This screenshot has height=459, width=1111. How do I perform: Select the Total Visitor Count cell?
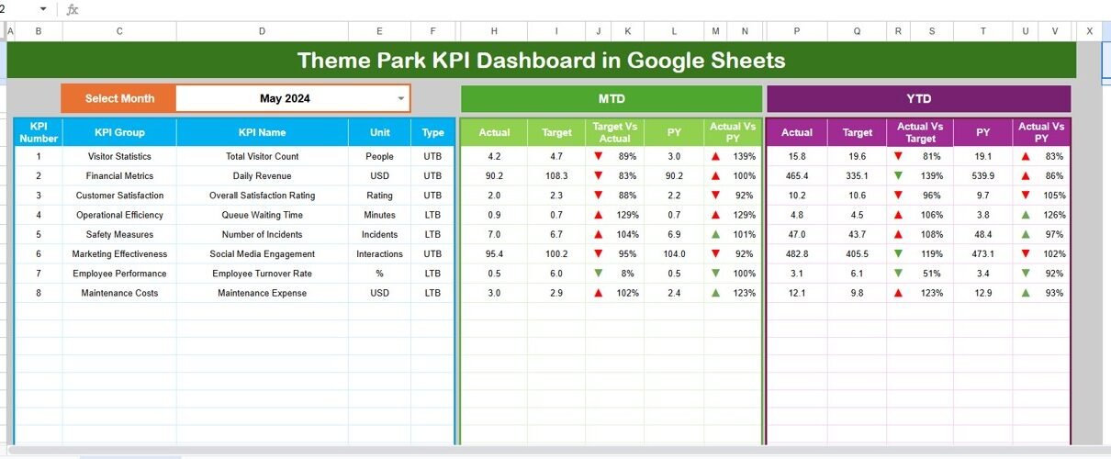(x=262, y=157)
